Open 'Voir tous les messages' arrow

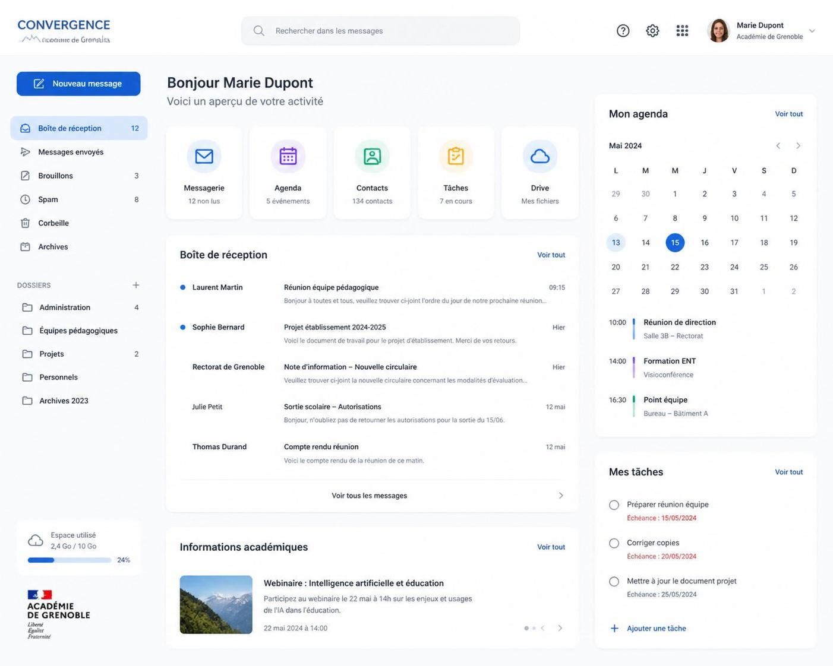coord(560,496)
